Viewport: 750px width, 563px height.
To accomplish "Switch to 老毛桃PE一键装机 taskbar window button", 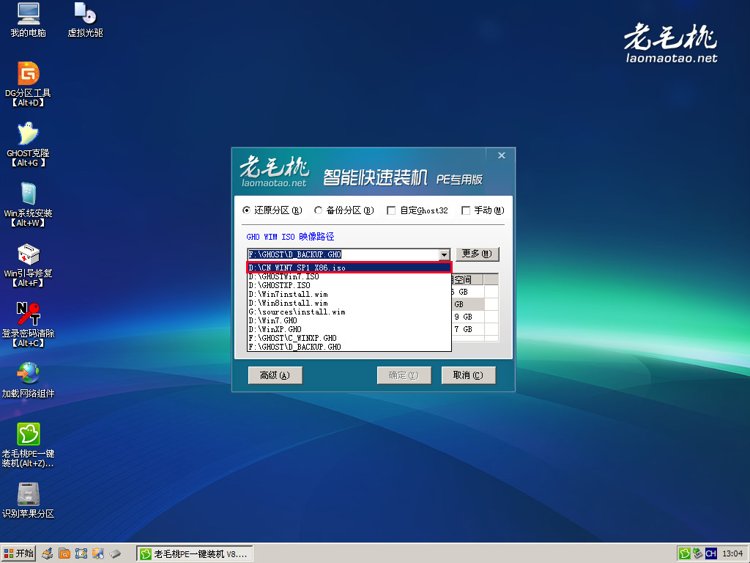I will tap(195, 554).
